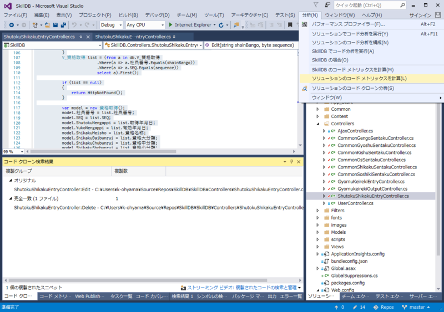The width and height of the screenshot is (444, 312).
Task: Click the Save file disk icon
Action: point(55,25)
